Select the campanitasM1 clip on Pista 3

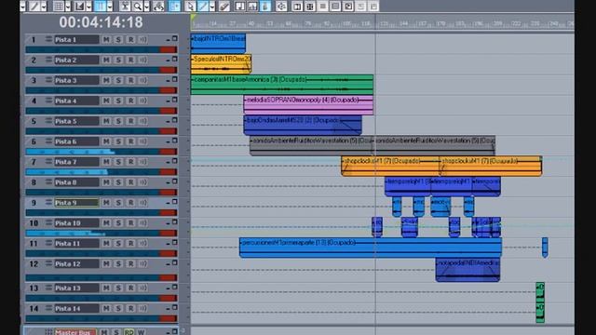(x=281, y=85)
